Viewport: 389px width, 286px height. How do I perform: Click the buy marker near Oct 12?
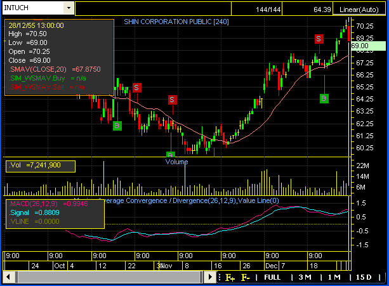tap(117, 126)
